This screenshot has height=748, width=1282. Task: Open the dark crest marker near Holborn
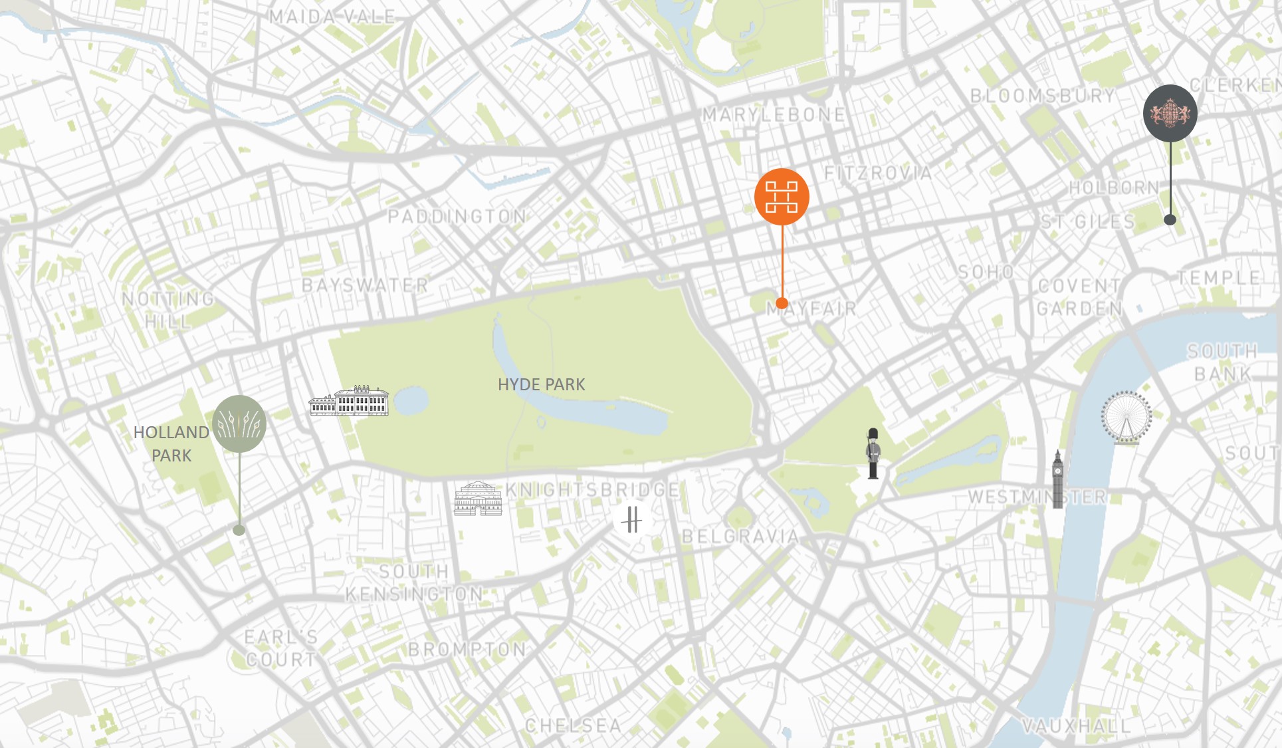[1170, 113]
